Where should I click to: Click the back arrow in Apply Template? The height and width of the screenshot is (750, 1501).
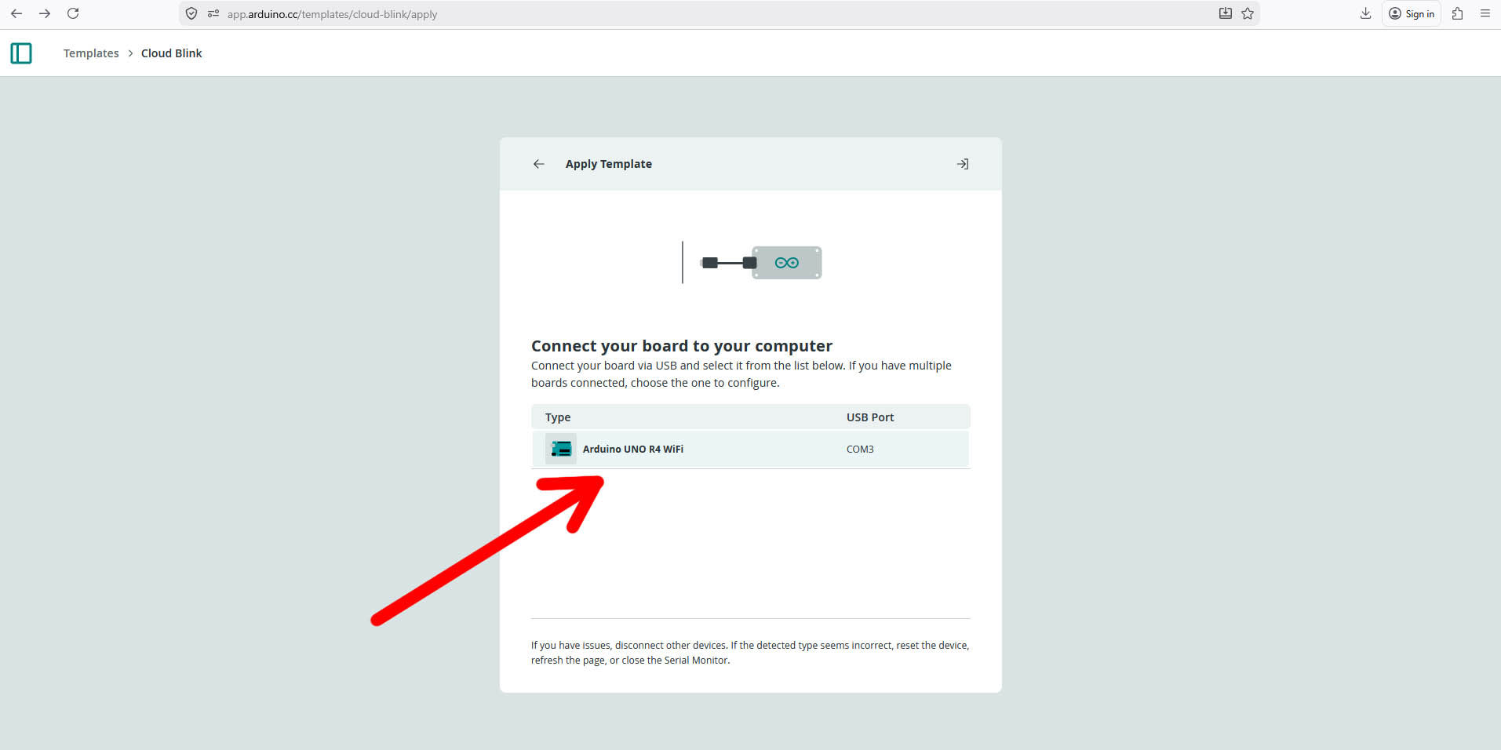539,164
